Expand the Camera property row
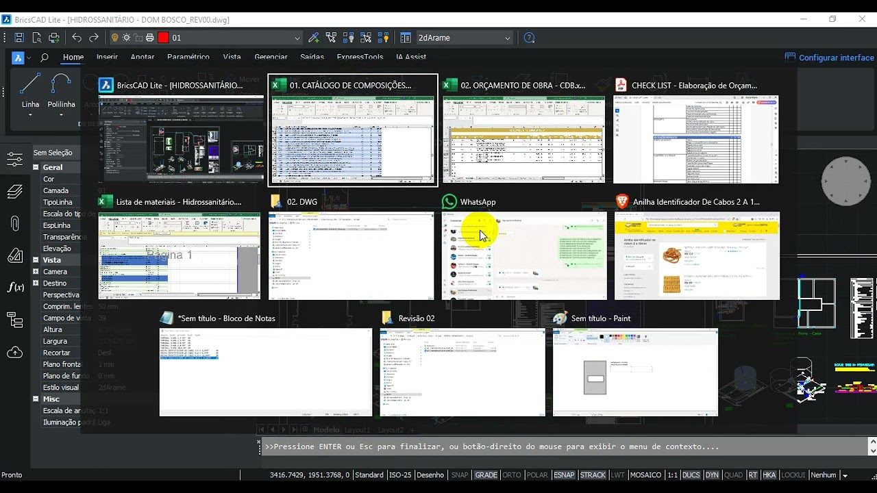 point(36,272)
